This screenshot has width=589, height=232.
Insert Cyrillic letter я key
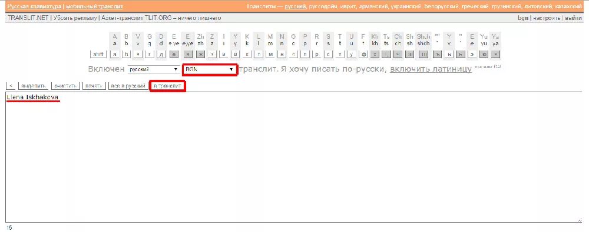click(x=496, y=54)
